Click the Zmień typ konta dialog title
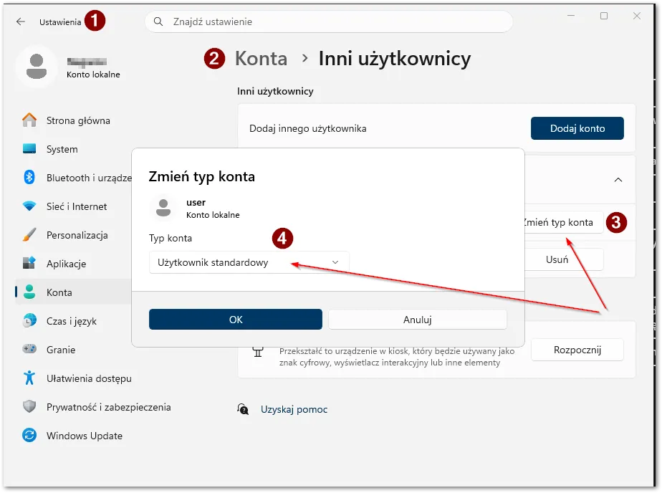 coord(202,176)
